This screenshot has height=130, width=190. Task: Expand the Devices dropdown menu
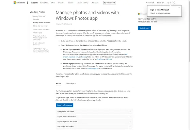[x=71, y=3]
